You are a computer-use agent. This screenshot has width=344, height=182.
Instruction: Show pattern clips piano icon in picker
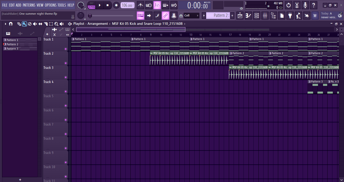8,33
